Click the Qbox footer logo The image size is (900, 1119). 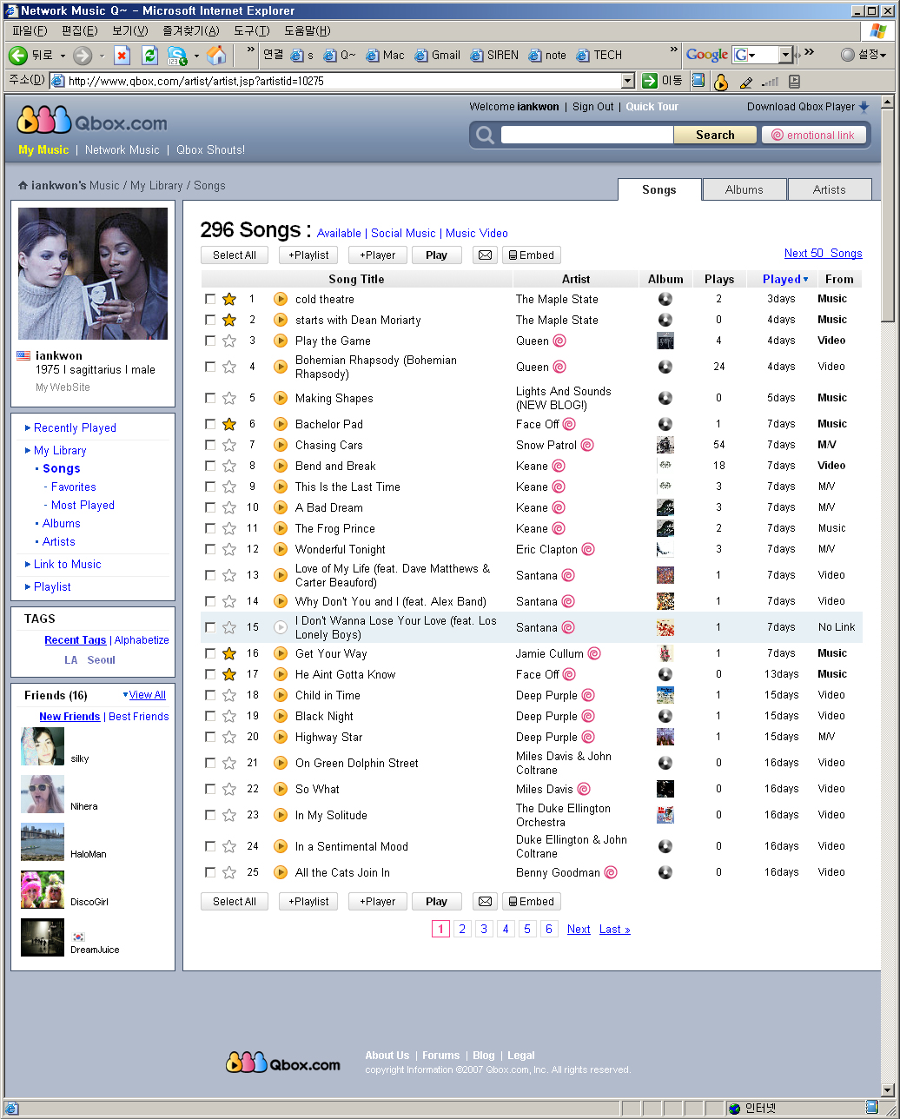coord(283,1062)
